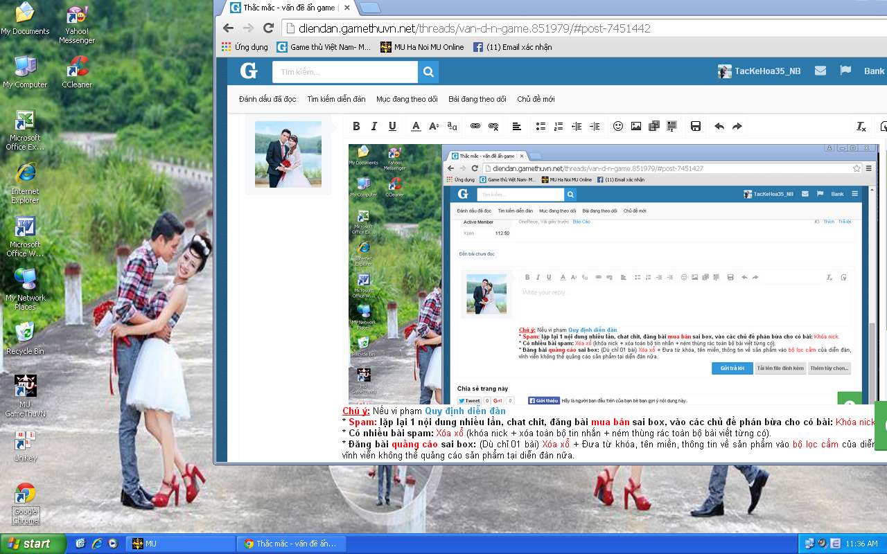Open the MU Ha Noi MU Online bookmark
This screenshot has height=554, width=887.
click(x=422, y=47)
